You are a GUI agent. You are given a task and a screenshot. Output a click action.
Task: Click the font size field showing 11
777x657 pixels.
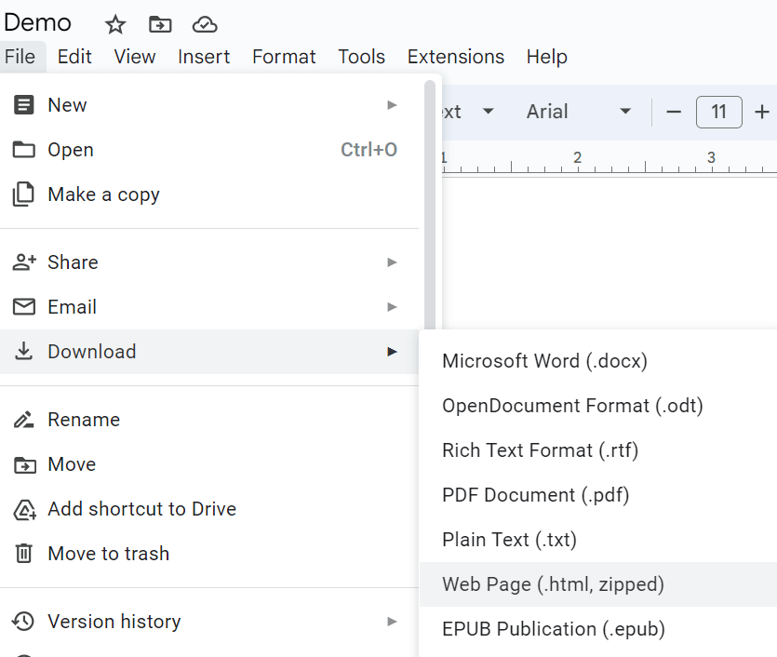[x=718, y=112]
